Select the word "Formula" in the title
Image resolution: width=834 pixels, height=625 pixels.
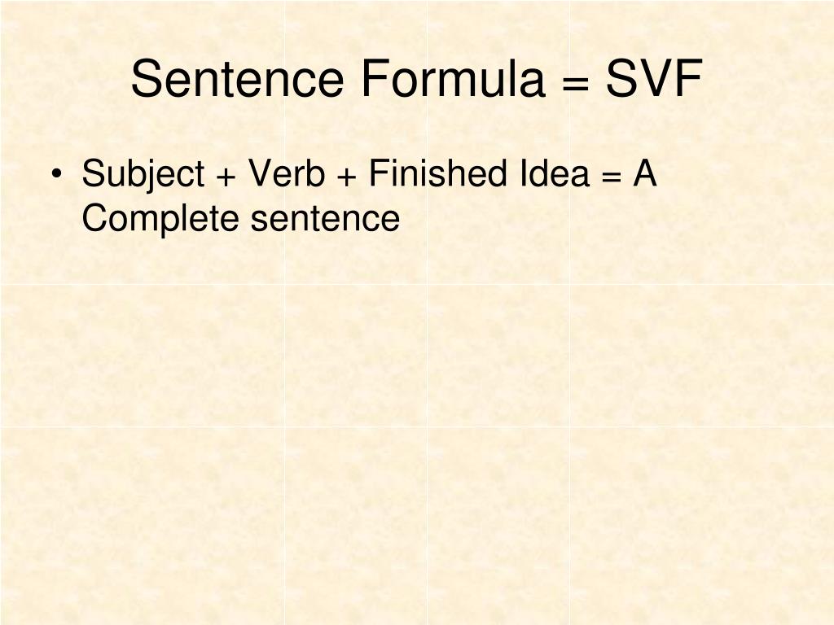453,79
